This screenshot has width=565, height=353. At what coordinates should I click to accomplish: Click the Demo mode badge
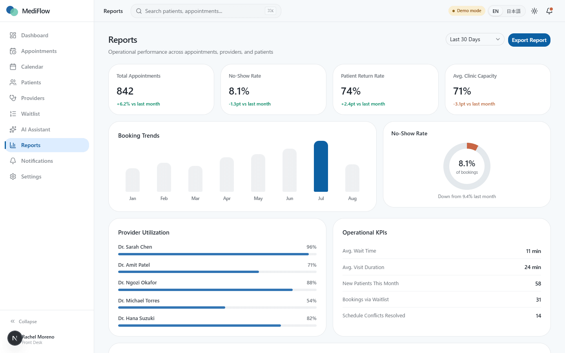(467, 11)
